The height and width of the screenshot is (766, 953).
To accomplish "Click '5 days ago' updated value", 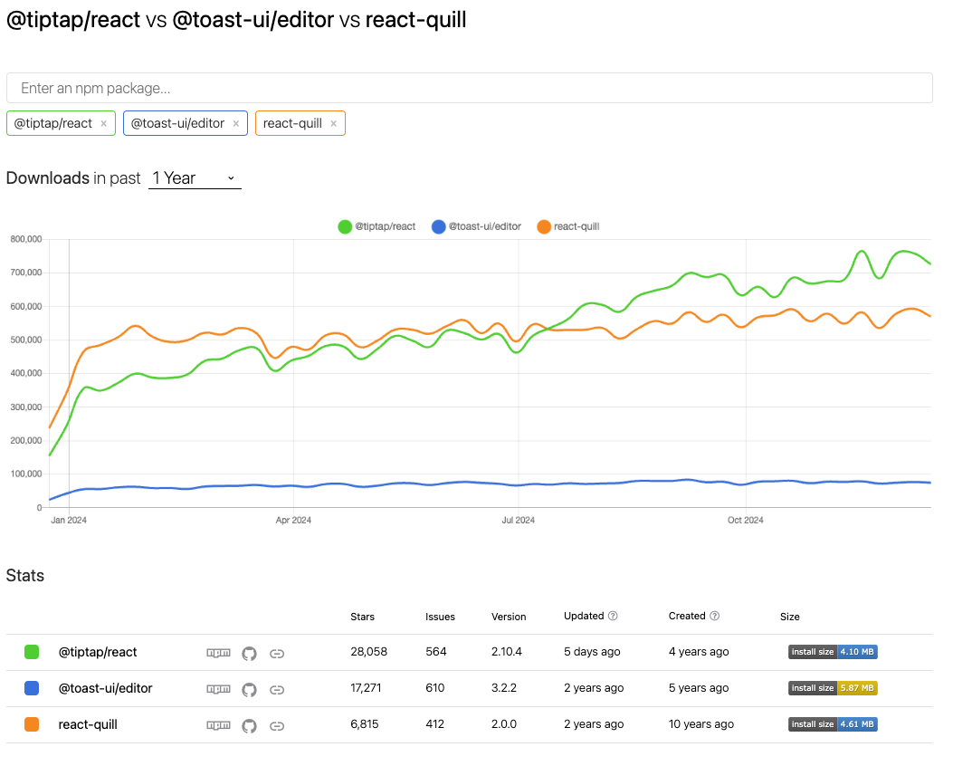I will tap(592, 652).
